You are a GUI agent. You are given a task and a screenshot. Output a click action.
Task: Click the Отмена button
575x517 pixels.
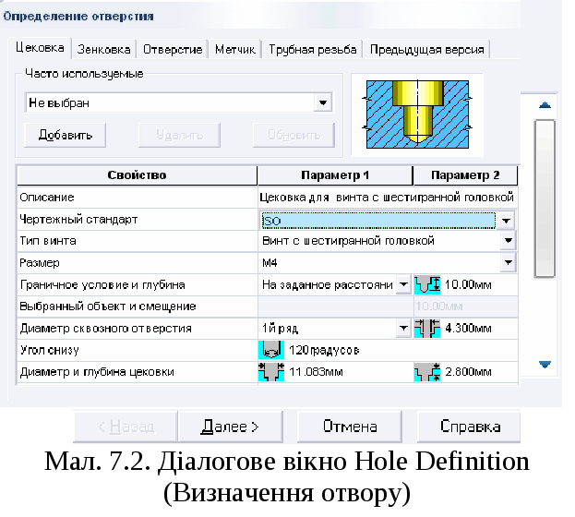click(x=350, y=427)
